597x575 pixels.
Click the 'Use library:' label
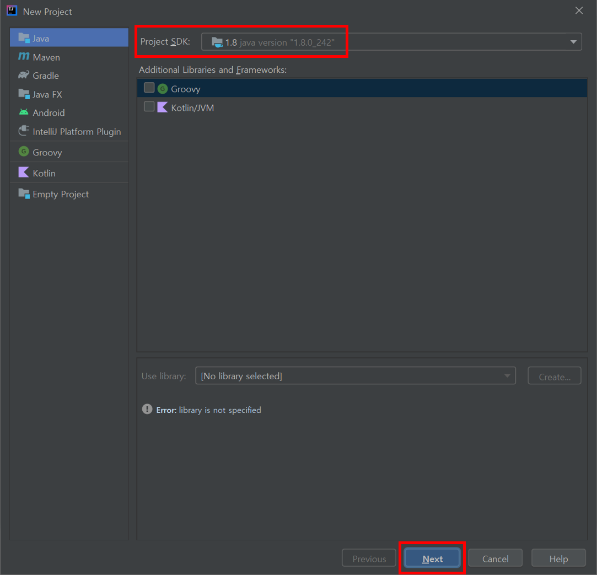(x=164, y=376)
